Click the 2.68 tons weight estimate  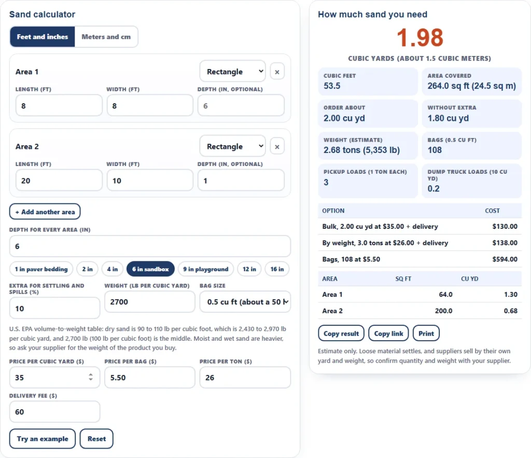pos(361,150)
